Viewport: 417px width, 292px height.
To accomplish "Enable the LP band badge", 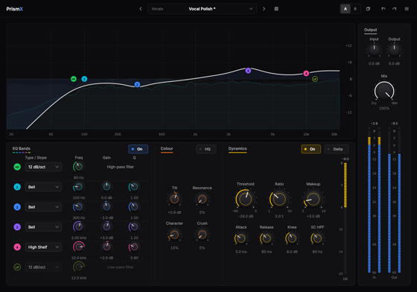I will (x=17, y=267).
